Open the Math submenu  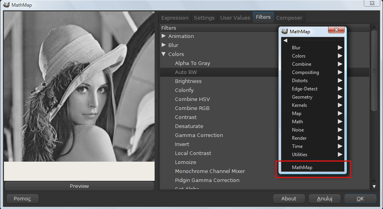click(312, 122)
